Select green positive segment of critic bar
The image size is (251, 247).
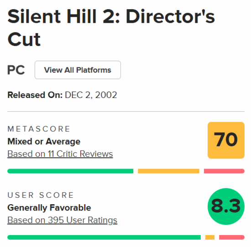[x=70, y=171]
